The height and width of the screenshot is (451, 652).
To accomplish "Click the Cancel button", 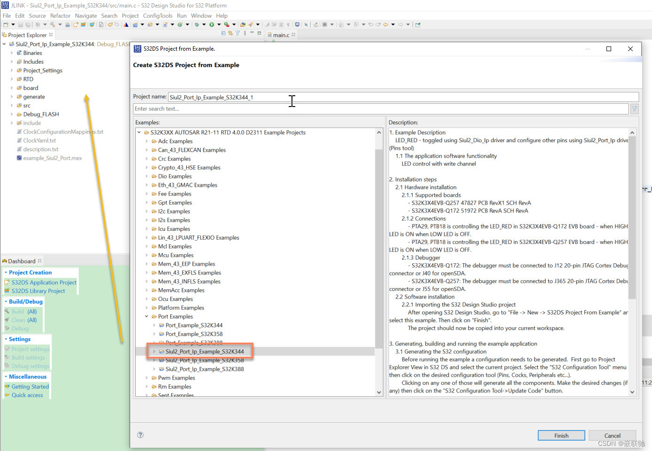I will click(x=612, y=436).
